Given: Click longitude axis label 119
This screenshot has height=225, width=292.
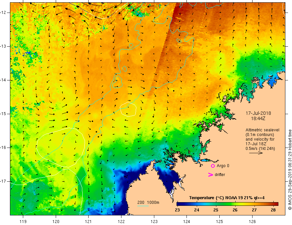Looking at the screenshot, I should pyautogui.click(x=23, y=221).
